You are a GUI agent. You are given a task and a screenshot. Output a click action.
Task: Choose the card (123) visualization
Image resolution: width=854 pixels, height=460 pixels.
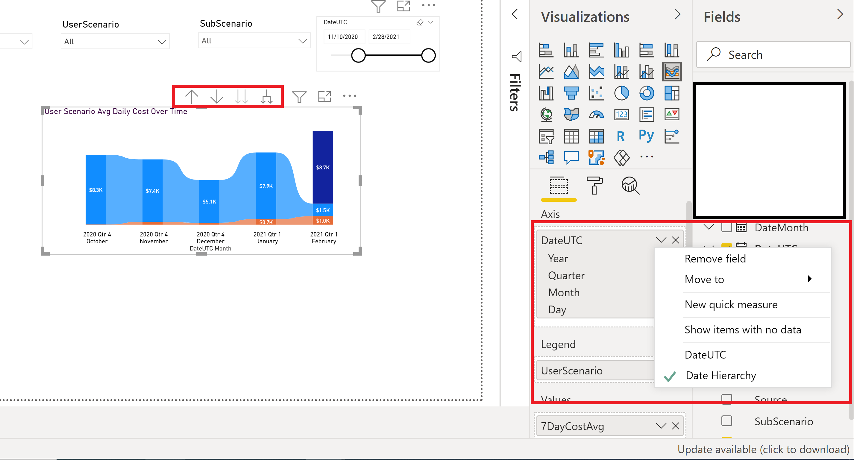(621, 115)
